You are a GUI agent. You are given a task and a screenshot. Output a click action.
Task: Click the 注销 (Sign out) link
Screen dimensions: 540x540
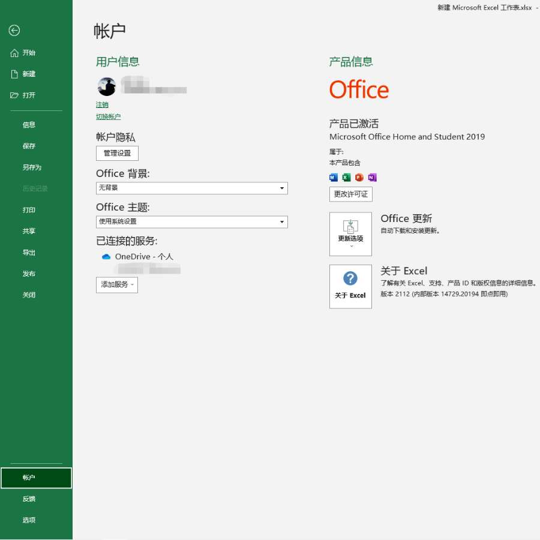coord(102,104)
